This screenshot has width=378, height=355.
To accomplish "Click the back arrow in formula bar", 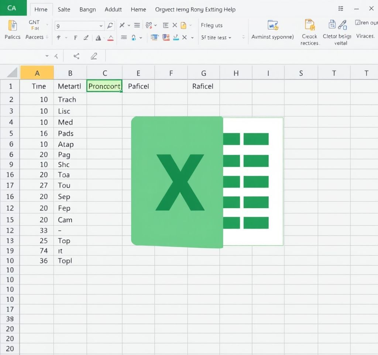I will coord(56,57).
